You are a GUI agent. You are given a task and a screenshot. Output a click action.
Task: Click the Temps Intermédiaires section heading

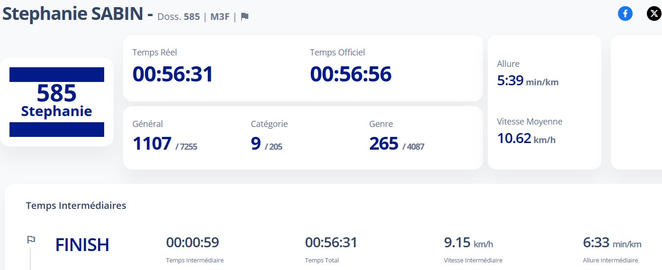(76, 206)
